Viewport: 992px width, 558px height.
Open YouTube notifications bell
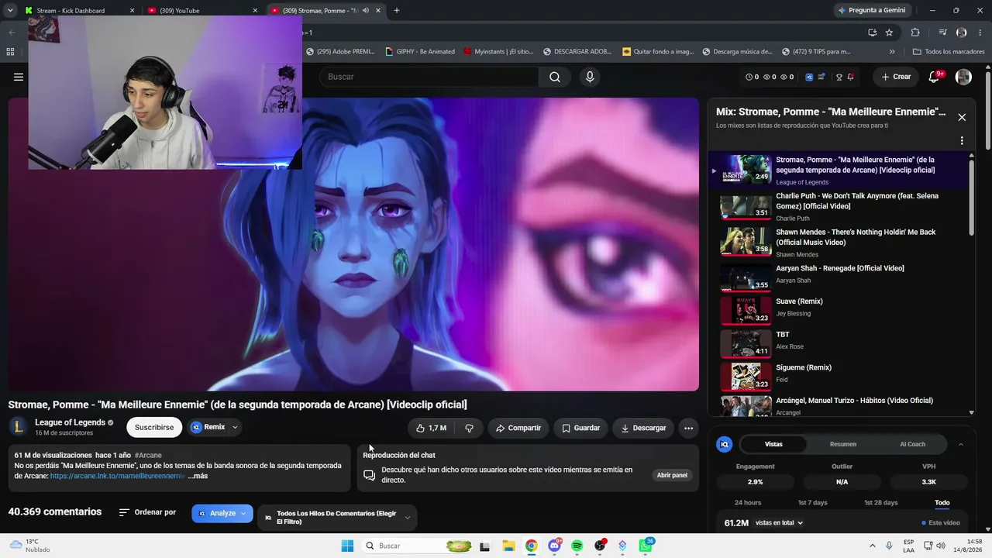(x=935, y=77)
